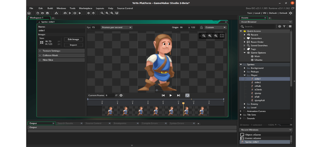The image size is (322, 147).
Task: Run the game with toolbar play icon
Action: tap(70, 13)
